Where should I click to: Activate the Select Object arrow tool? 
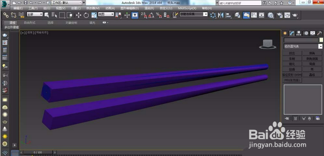pos(47,15)
